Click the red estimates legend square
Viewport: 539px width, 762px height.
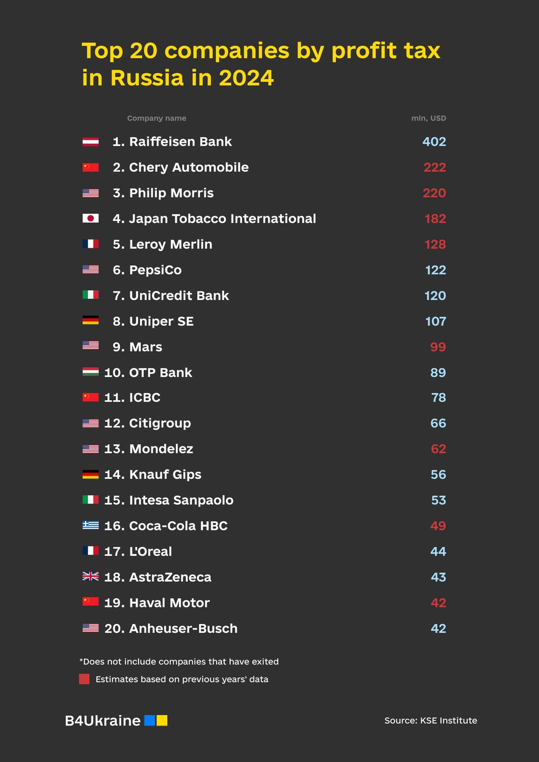84,679
